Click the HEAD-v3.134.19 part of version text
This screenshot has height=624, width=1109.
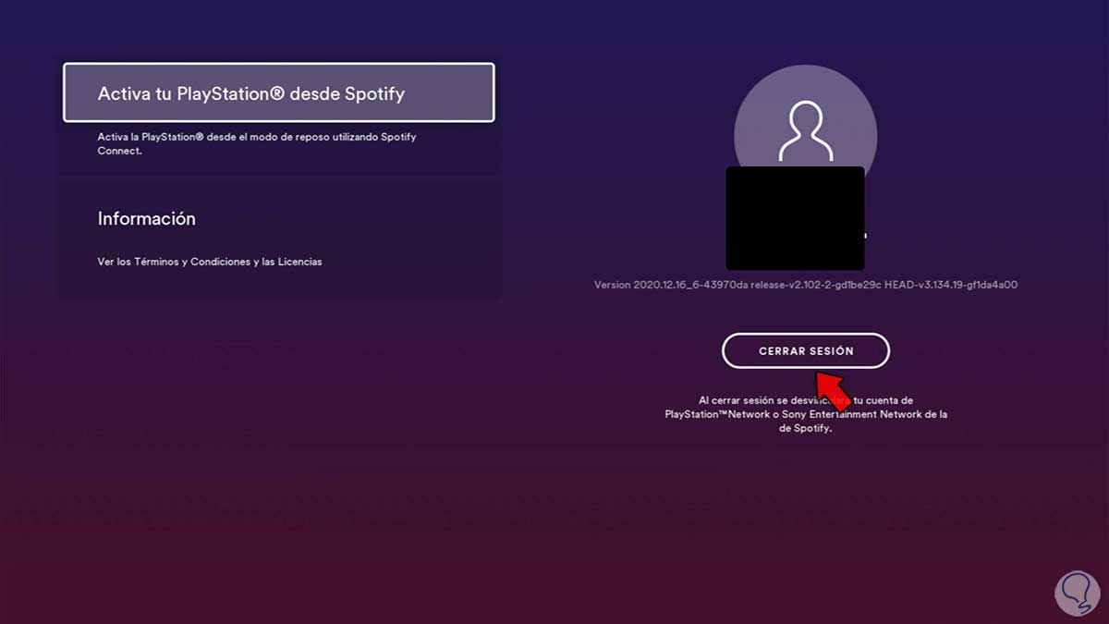[x=951, y=285]
